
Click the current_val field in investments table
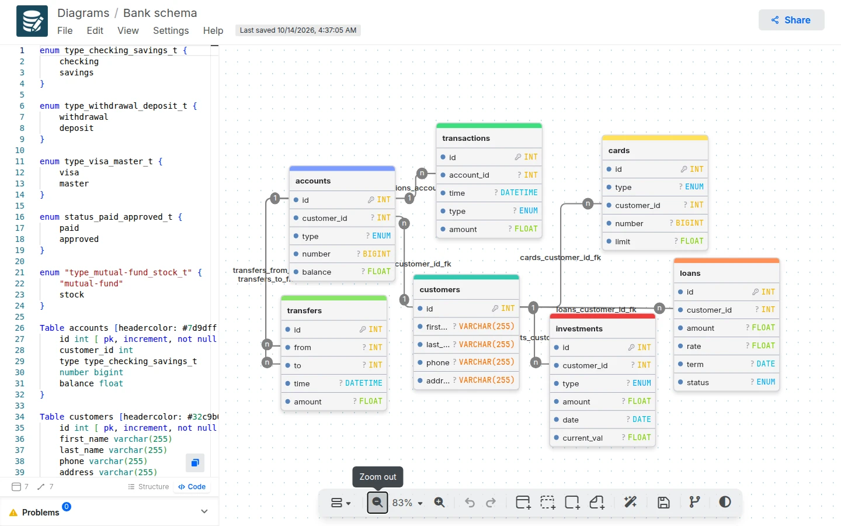(x=603, y=438)
